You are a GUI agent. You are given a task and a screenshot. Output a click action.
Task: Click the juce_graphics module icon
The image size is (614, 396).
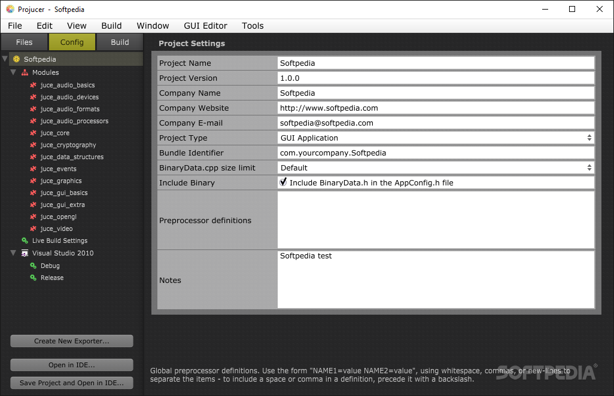coord(34,181)
